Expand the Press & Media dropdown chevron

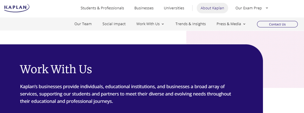point(244,24)
